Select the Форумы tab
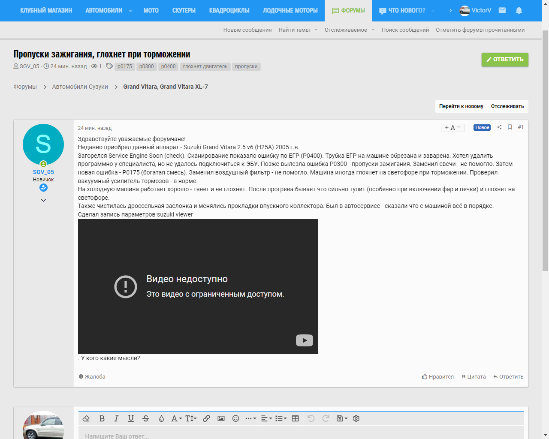The height and width of the screenshot is (439, 549). 348,10
